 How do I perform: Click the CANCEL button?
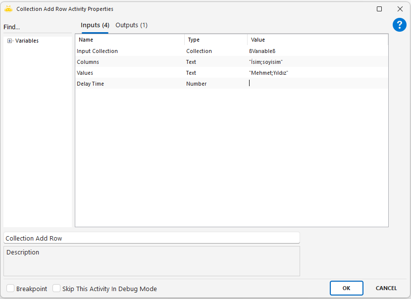click(x=386, y=288)
